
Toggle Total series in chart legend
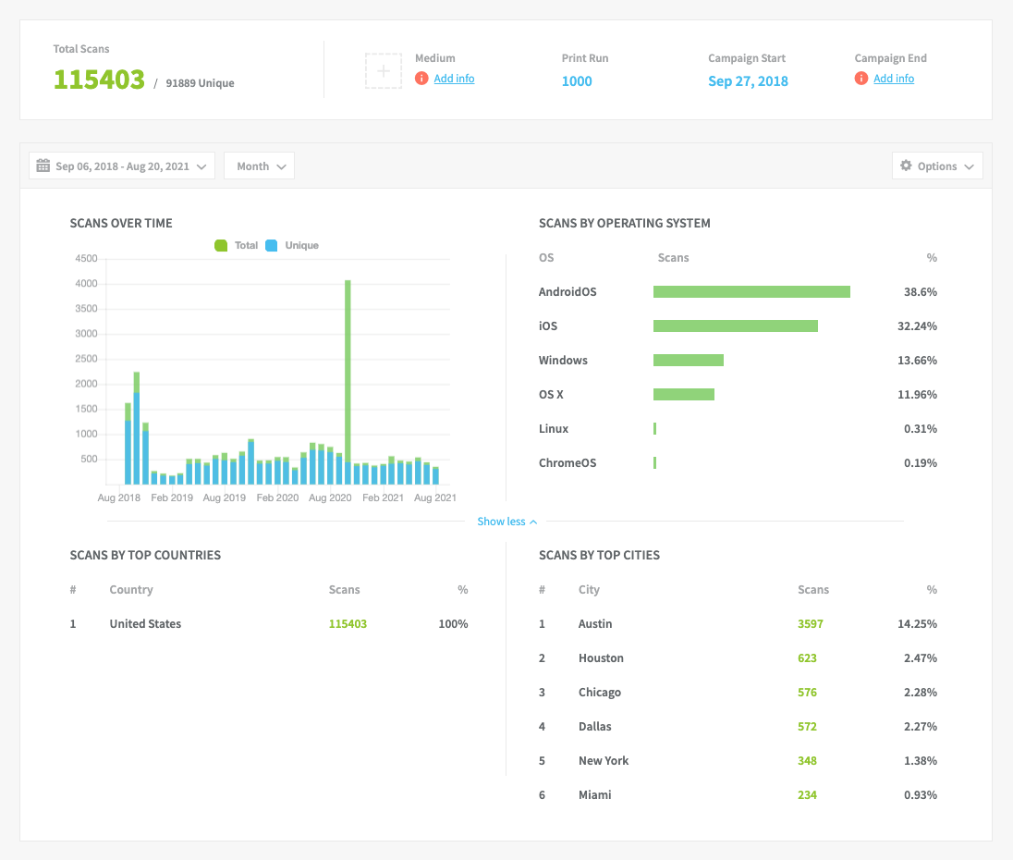pyautogui.click(x=222, y=246)
